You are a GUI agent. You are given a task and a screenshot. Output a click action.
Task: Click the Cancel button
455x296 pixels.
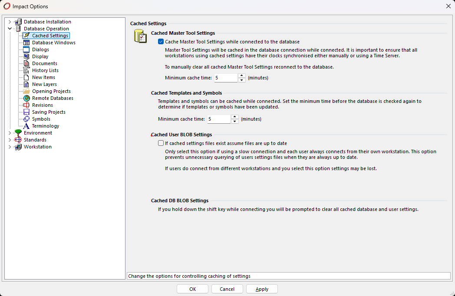pyautogui.click(x=227, y=289)
